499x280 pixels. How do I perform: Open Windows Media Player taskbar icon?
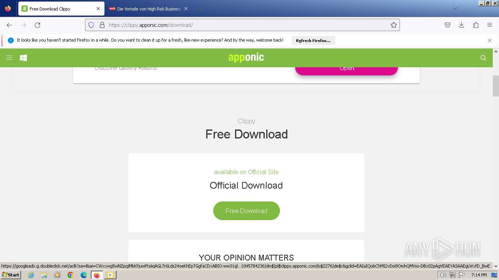pyautogui.click(x=57, y=275)
